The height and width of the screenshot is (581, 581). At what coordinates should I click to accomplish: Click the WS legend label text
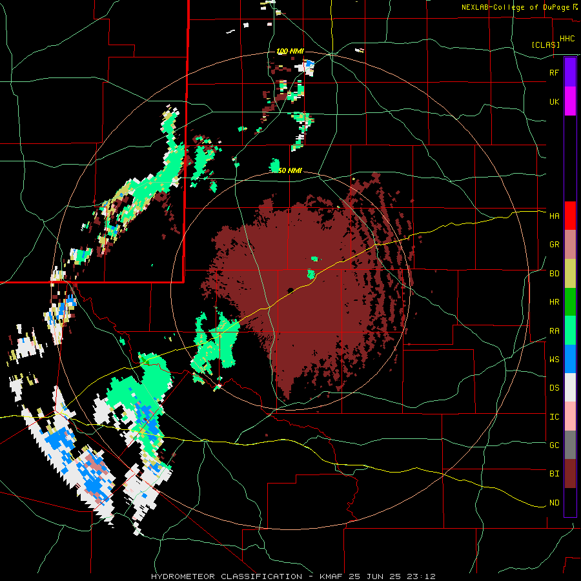click(x=555, y=360)
